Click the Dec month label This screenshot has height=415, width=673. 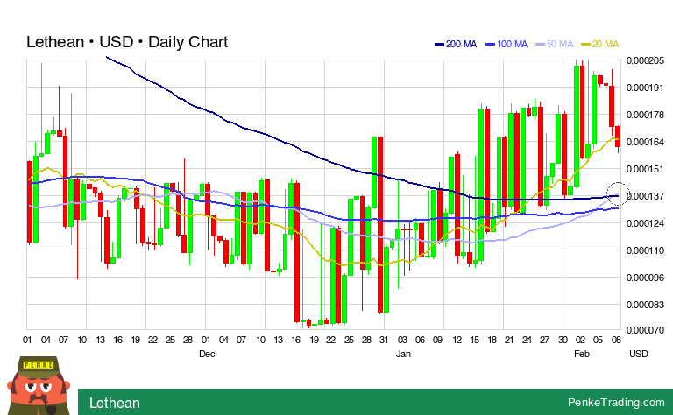pyautogui.click(x=207, y=354)
